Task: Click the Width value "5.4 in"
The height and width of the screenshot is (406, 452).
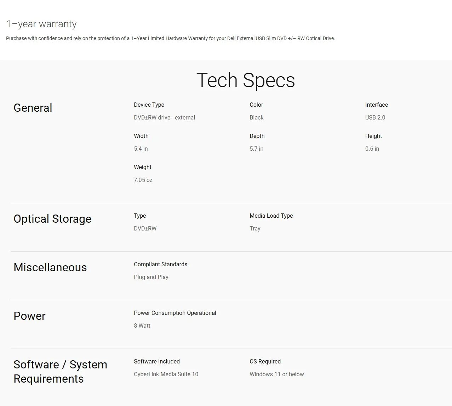Action: click(141, 149)
